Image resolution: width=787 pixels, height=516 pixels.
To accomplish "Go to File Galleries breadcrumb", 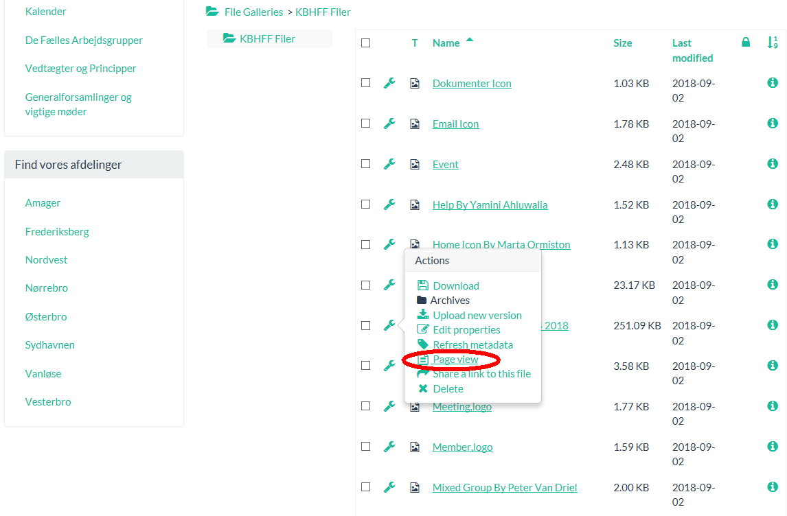I will click(x=253, y=12).
